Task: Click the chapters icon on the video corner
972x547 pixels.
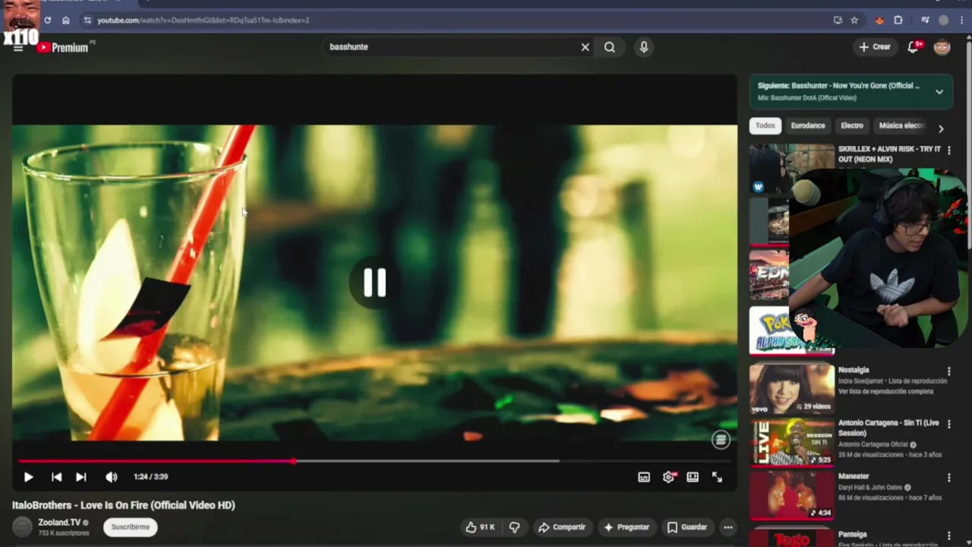Action: coord(721,439)
